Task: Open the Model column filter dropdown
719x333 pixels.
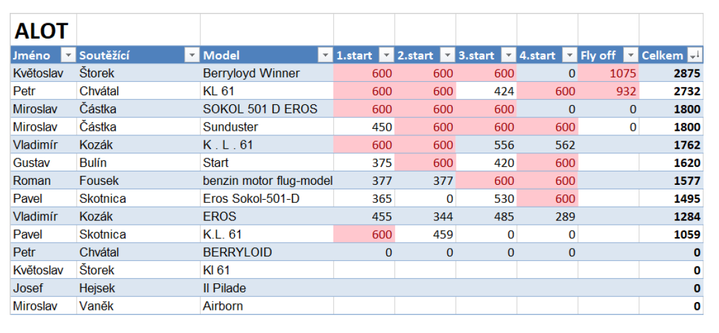Action: (325, 55)
